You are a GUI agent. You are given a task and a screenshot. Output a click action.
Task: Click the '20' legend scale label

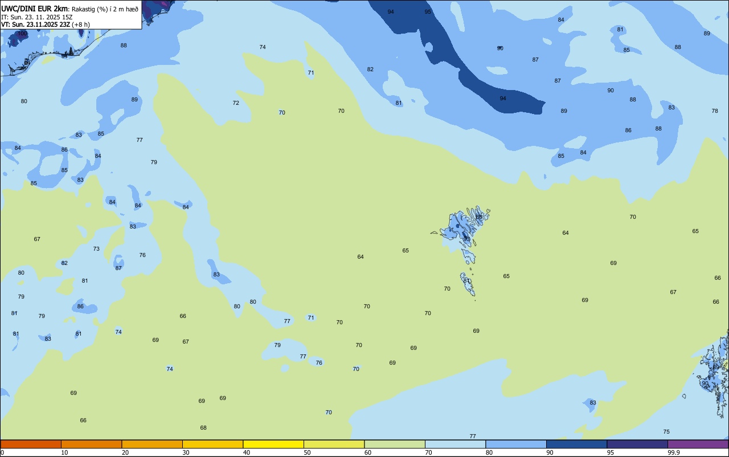(x=125, y=452)
